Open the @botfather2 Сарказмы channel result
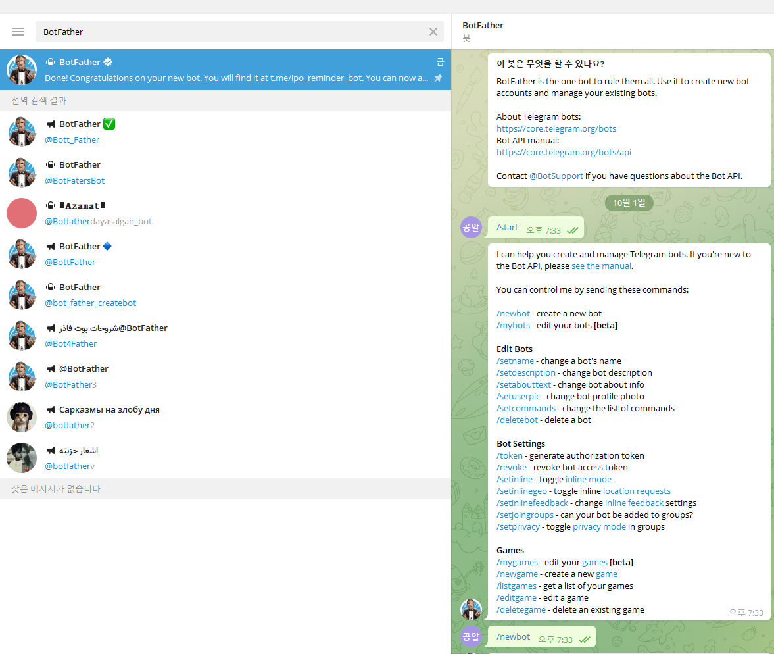This screenshot has width=774, height=654. (226, 417)
